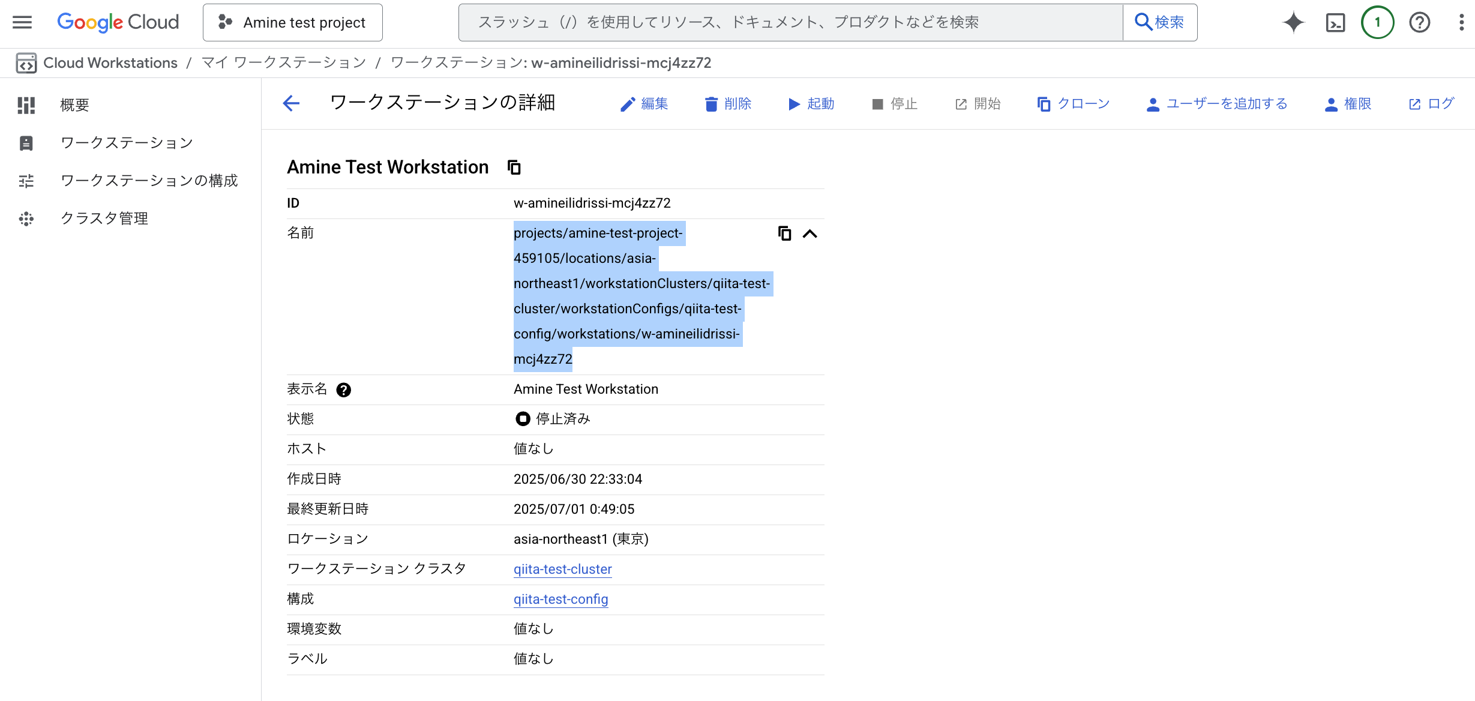1475x701 pixels.
Task: Open the top-right three-dot overflow menu
Action: (1462, 22)
